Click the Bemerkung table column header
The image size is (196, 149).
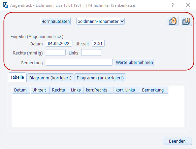click(154, 90)
